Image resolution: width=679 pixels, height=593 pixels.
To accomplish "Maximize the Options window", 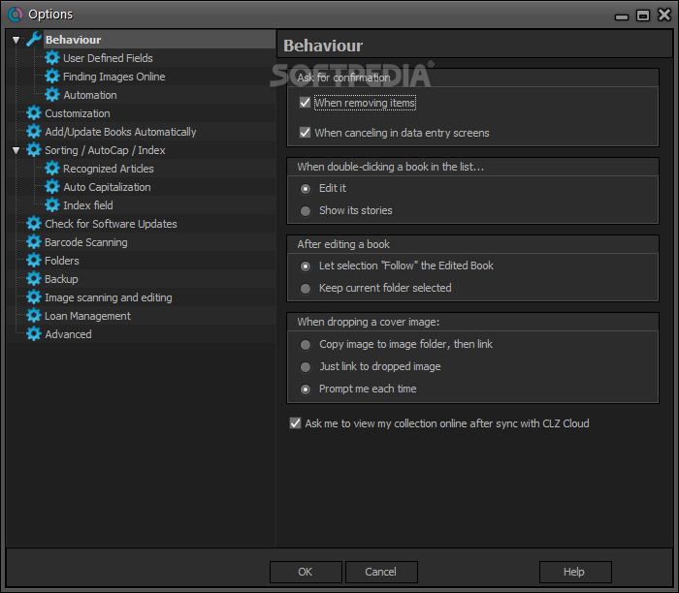I will point(643,16).
